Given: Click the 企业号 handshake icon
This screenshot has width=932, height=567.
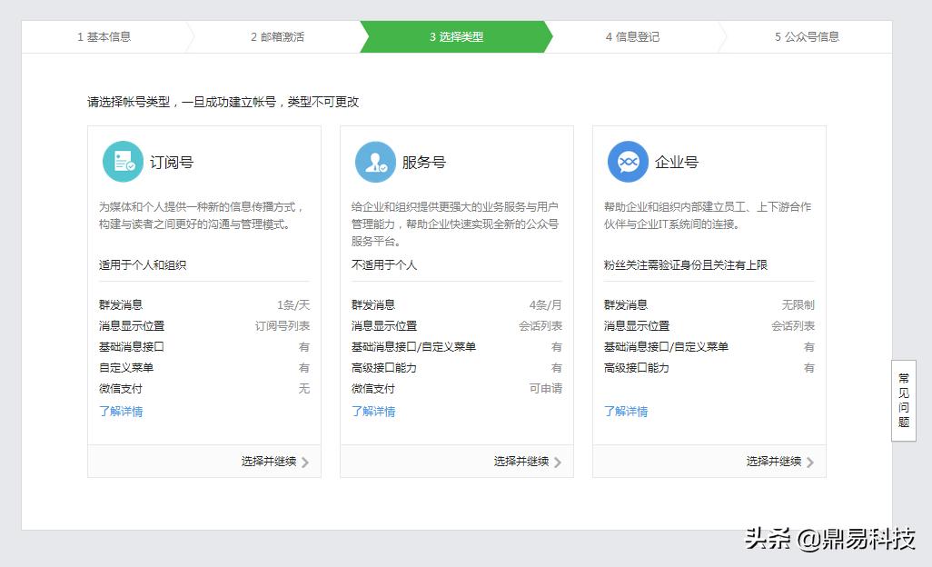Looking at the screenshot, I should click(627, 160).
